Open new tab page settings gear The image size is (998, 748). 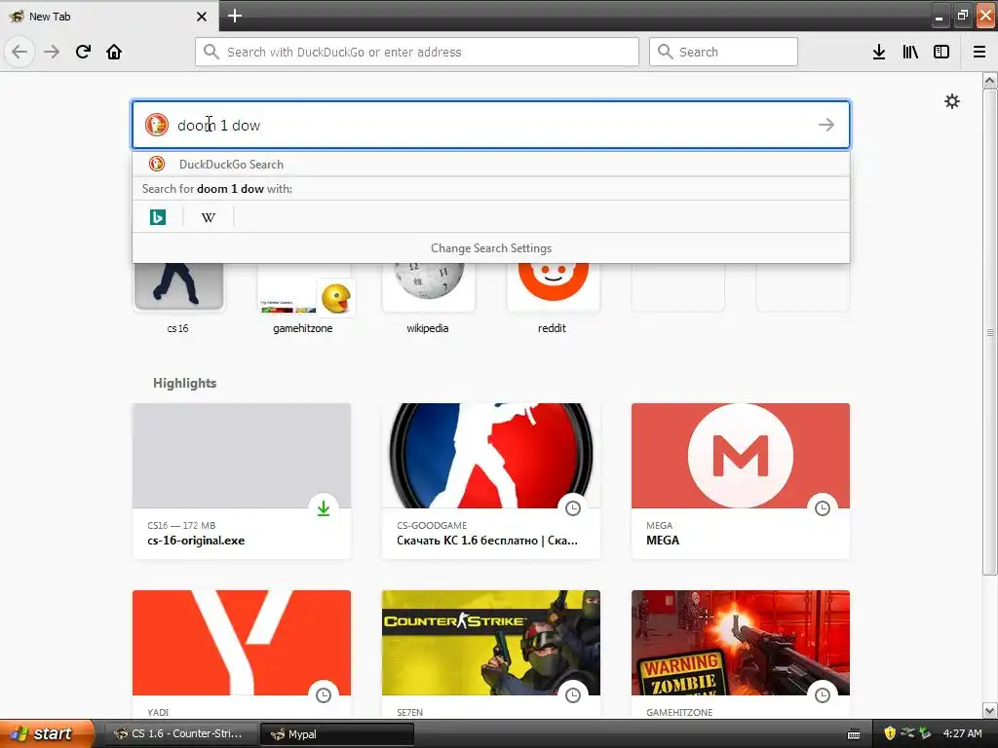pyautogui.click(x=951, y=101)
